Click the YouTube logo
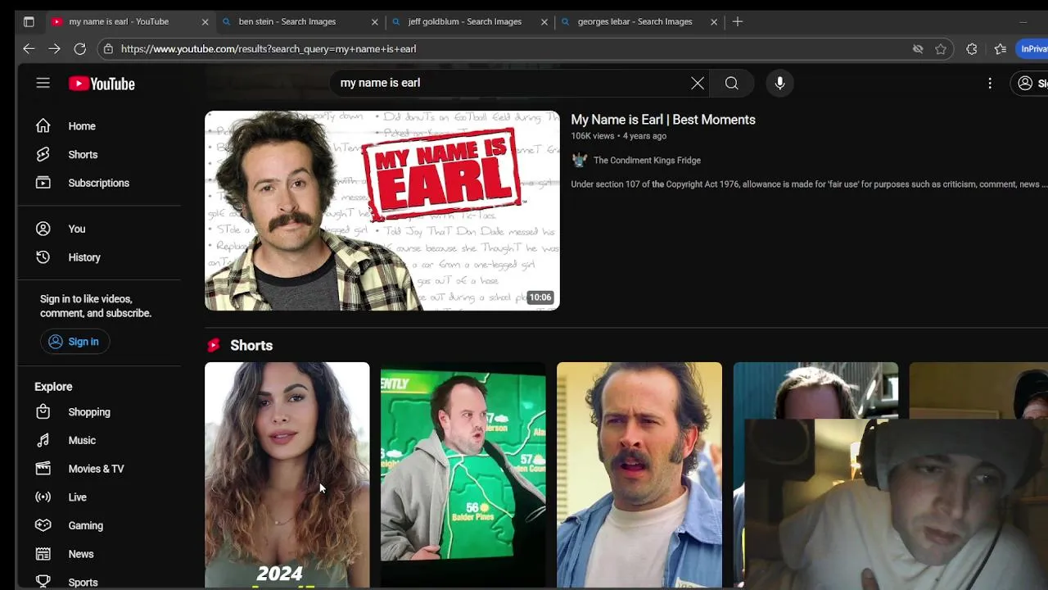 (x=102, y=84)
